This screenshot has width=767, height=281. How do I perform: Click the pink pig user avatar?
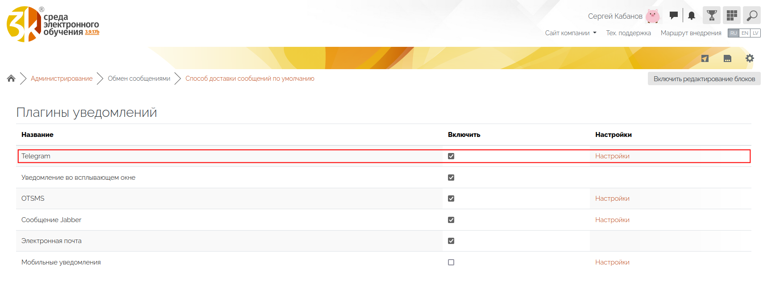(x=653, y=16)
